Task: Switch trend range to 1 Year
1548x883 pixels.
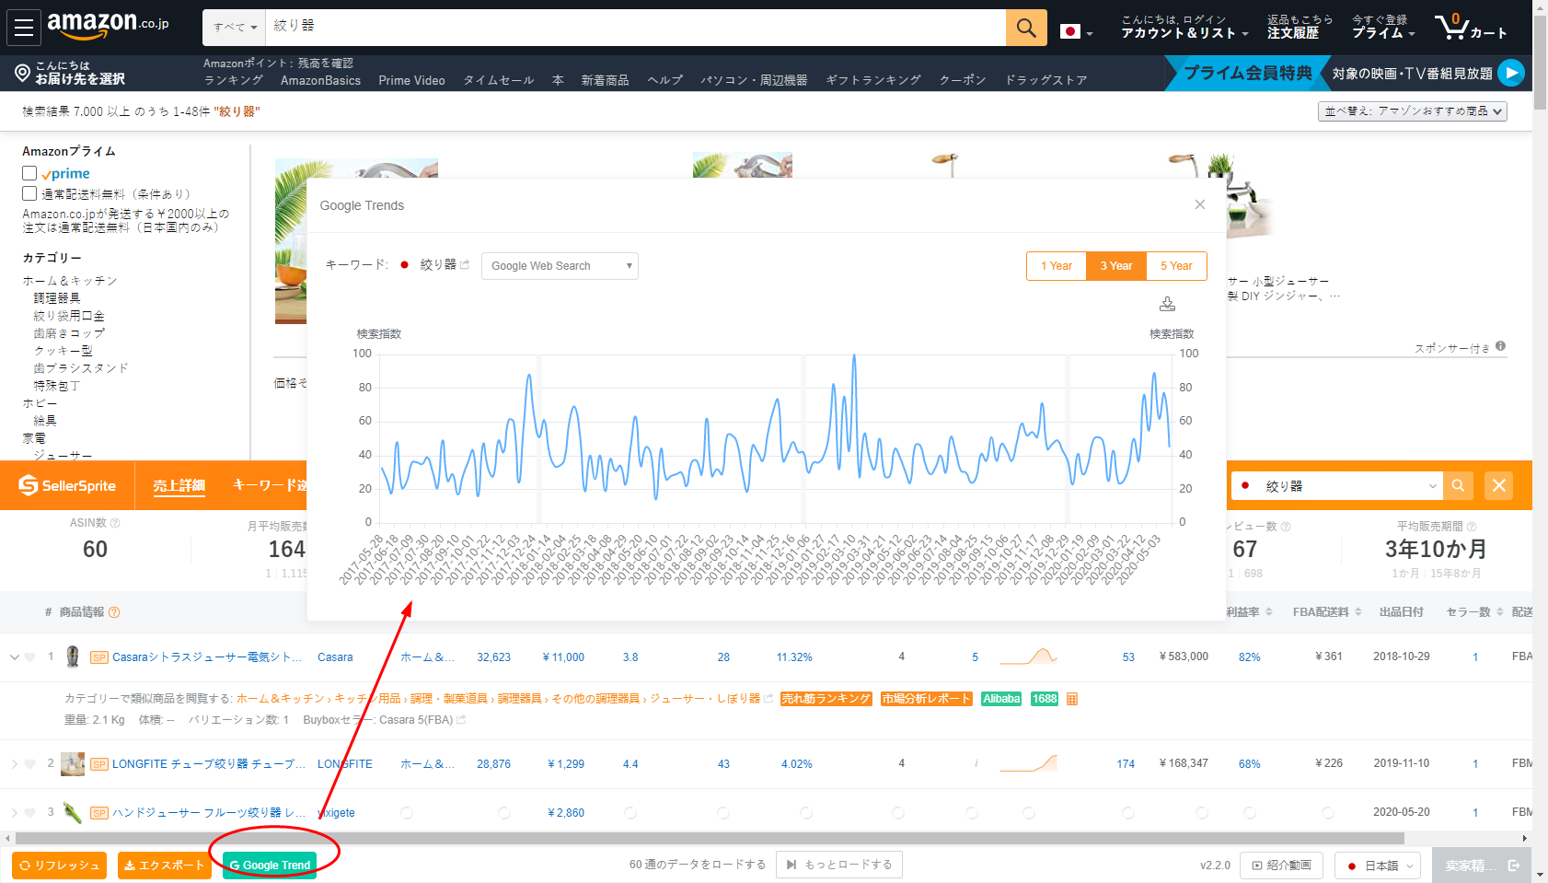Action: (1057, 266)
